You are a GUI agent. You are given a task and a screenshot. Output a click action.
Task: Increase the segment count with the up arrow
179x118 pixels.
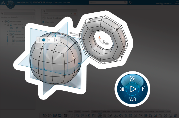point(56,39)
